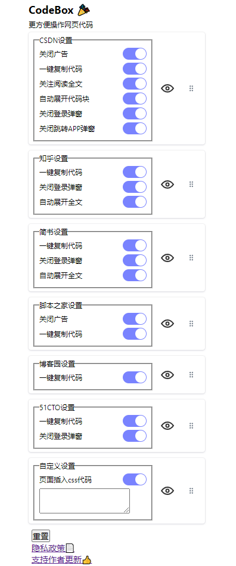Image resolution: width=236 pixels, height=566 pixels.
Task: Toggle 51CTO 关闭登录弹窗 switch
Action: [135, 436]
